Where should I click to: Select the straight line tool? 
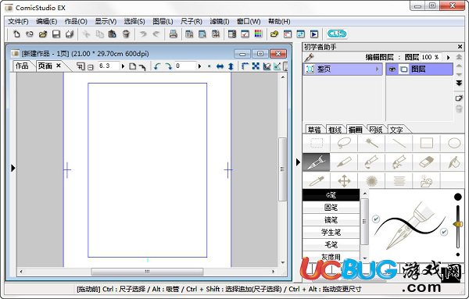[399, 143]
